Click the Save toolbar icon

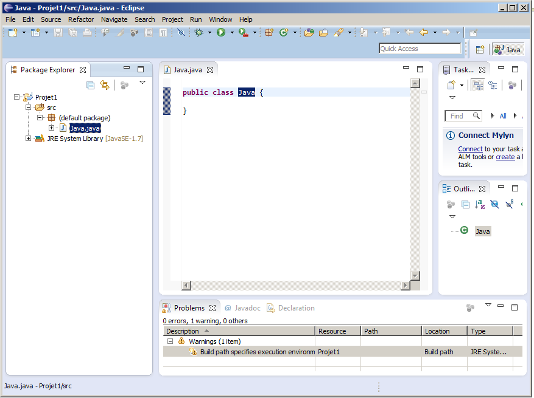click(58, 32)
